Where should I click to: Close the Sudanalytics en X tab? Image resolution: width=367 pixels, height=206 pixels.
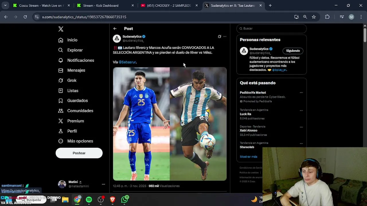260,5
